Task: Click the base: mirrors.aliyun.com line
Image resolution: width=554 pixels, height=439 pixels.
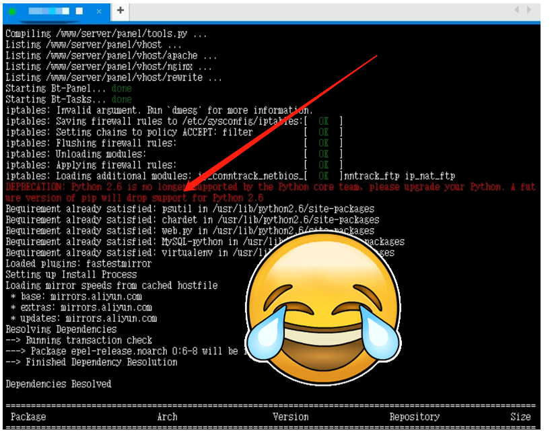Action: pos(76,296)
